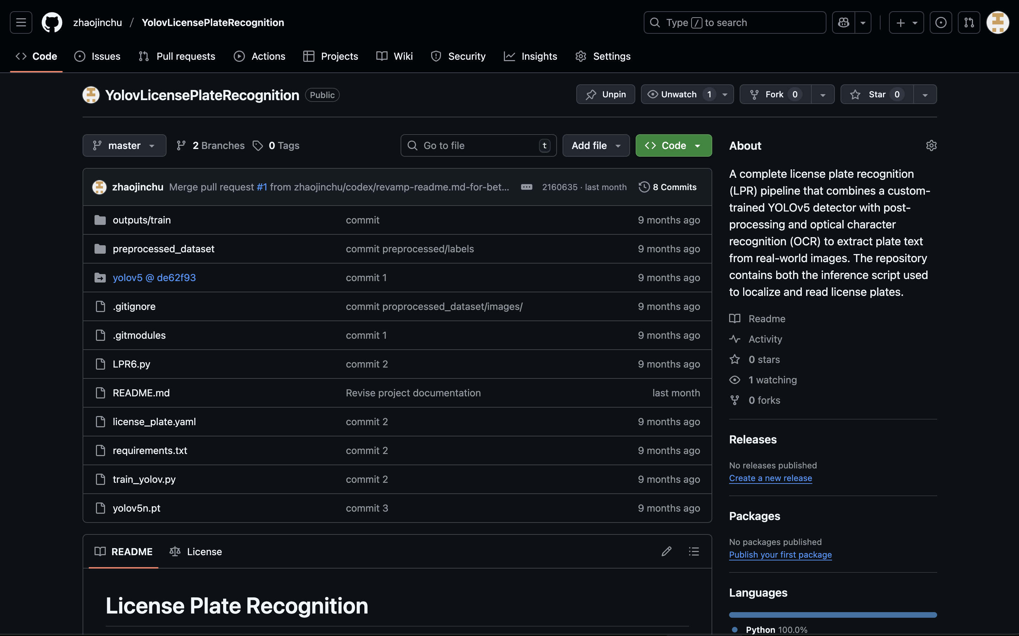Click the file icon next to .gitignore
1019x636 pixels.
100,307
